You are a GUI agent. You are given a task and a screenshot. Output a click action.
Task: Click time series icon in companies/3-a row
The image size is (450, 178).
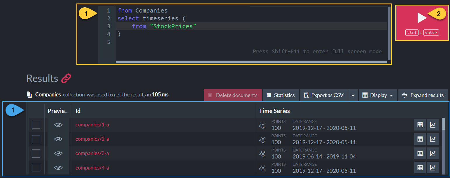pyautogui.click(x=262, y=154)
